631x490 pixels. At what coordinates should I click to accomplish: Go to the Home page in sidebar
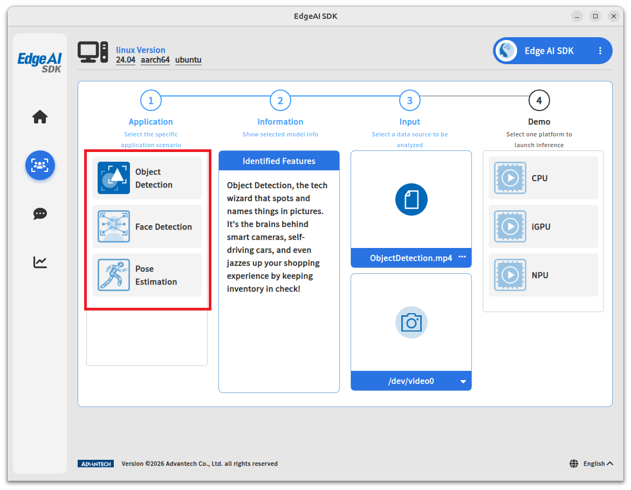[x=40, y=116]
